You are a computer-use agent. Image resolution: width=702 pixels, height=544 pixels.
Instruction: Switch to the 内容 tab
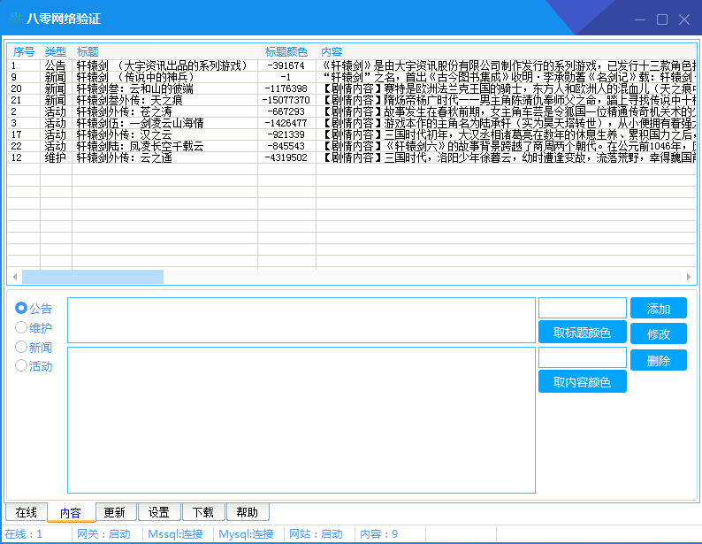click(71, 513)
